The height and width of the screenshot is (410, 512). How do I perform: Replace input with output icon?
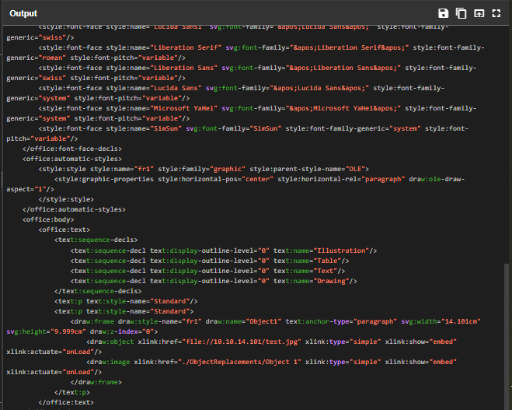(479, 13)
